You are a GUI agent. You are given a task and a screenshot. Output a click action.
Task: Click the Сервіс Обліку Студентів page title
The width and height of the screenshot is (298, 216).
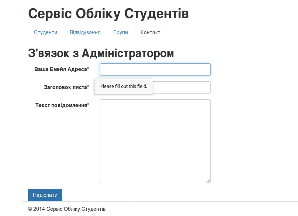(x=108, y=14)
